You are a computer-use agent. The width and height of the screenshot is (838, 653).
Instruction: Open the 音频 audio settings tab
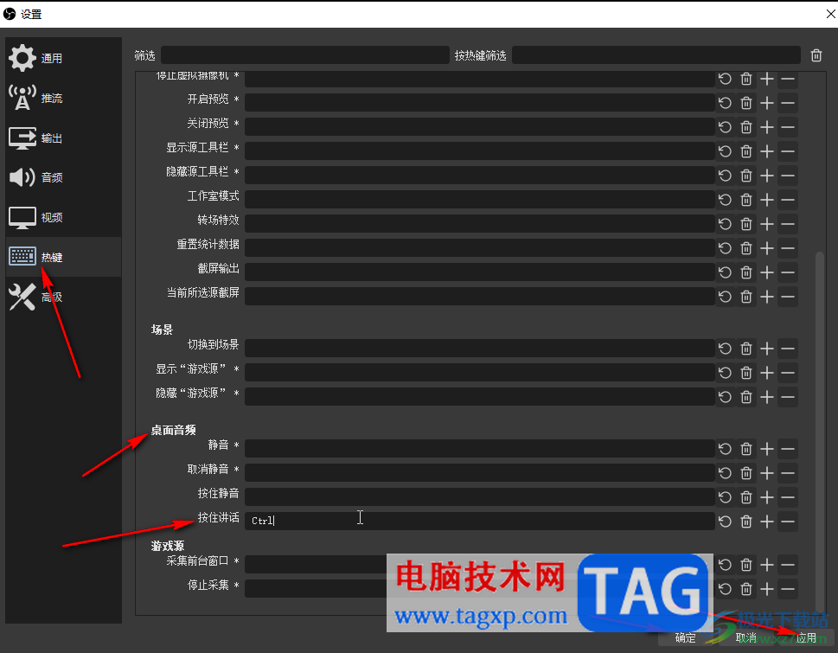pyautogui.click(x=63, y=177)
